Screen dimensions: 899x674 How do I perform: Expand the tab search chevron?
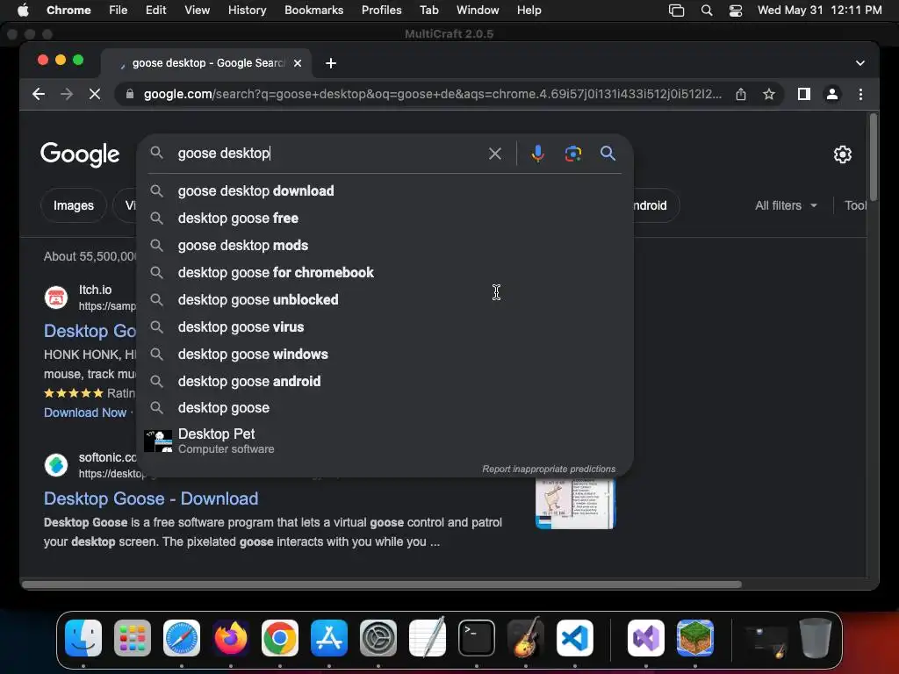coord(860,63)
